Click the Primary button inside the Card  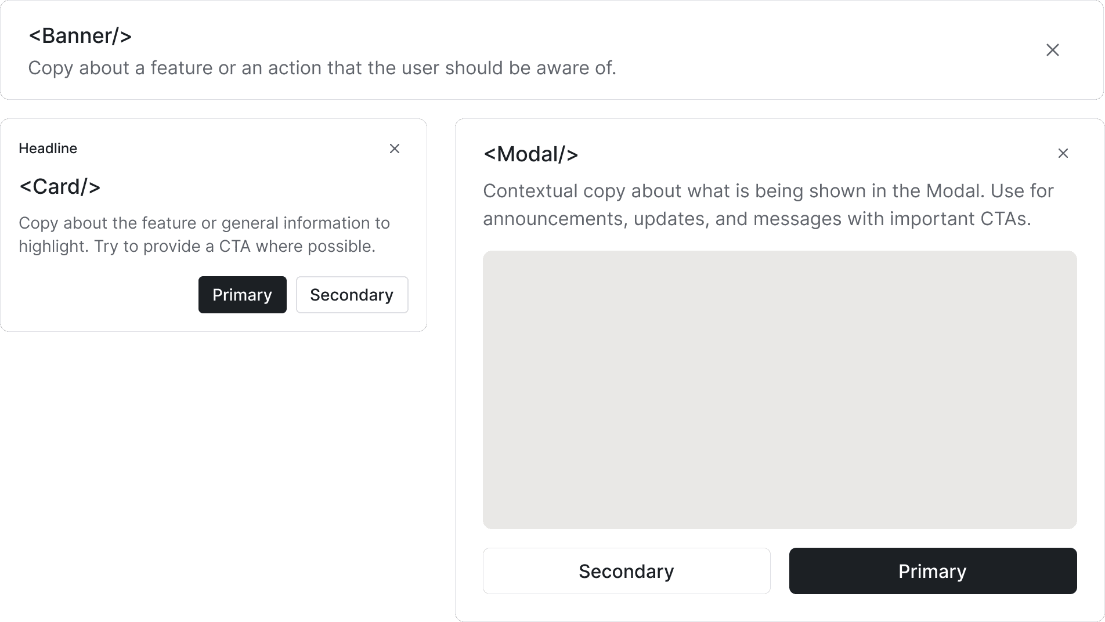point(242,295)
